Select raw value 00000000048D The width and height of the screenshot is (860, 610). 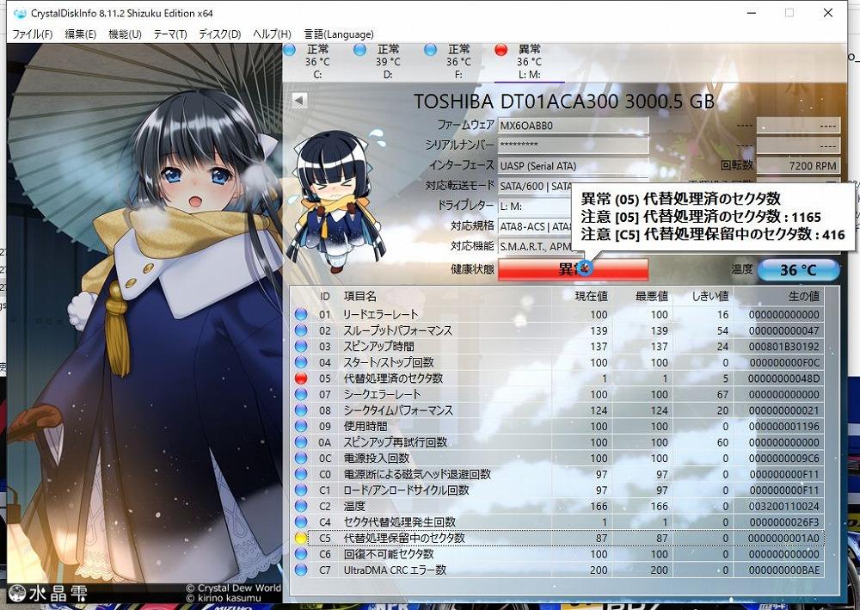click(x=783, y=378)
